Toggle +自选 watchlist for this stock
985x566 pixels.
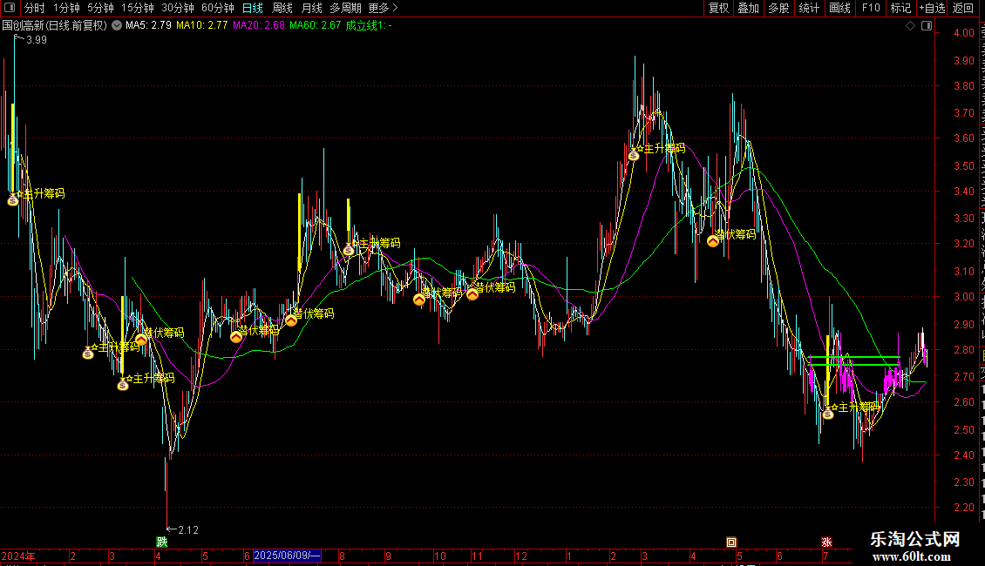click(x=932, y=8)
